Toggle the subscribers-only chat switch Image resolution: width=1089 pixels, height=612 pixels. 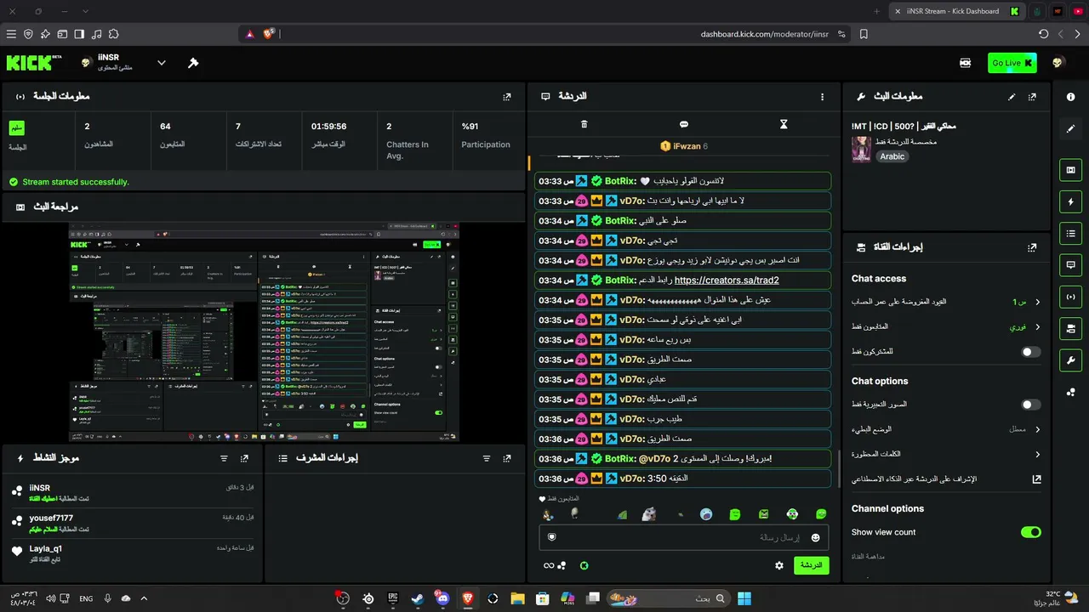[x=1030, y=352]
